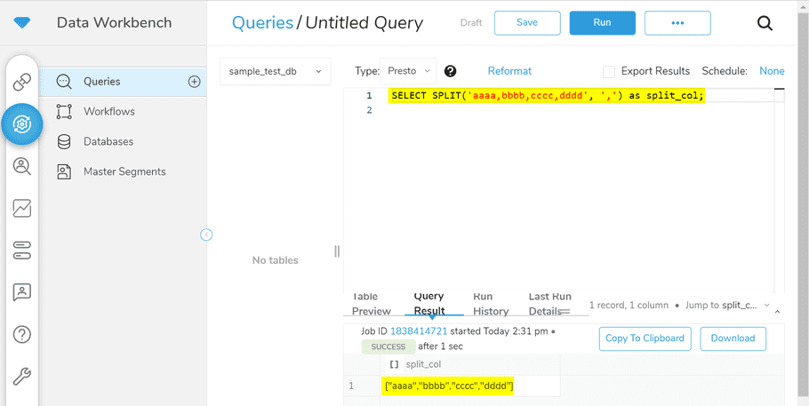The image size is (809, 406).
Task: Click the Data Workbench header title
Action: 114,23
